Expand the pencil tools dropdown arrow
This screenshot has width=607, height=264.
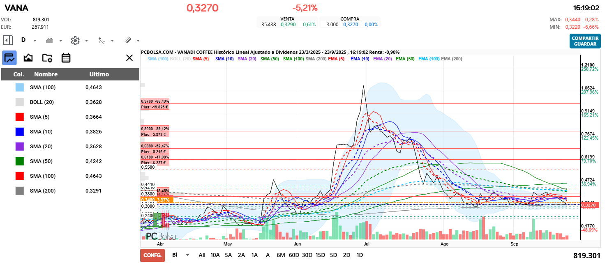138,41
